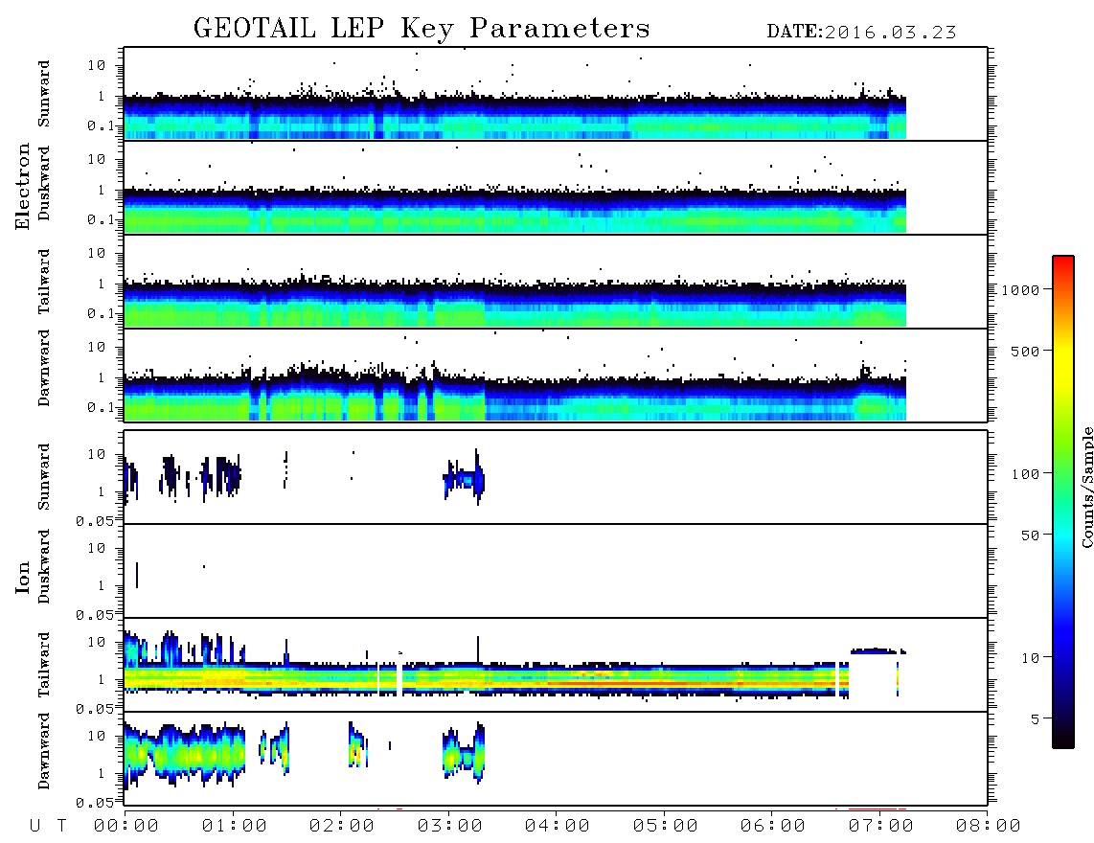The image size is (1094, 843).
Task: Click the vertical 'Ion' group label
Action: (x=22, y=579)
